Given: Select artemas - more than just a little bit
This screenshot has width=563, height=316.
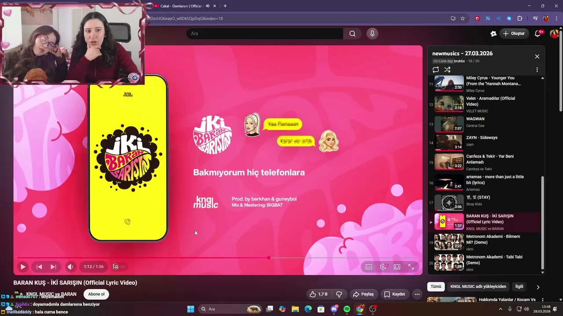Looking at the screenshot, I should click(483, 183).
